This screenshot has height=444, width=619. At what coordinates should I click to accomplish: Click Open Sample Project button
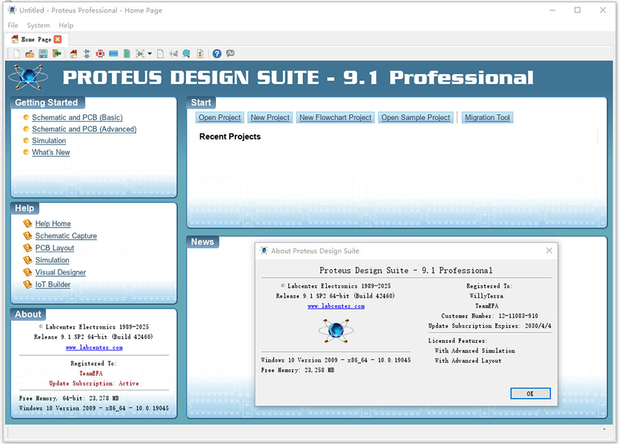coord(415,118)
